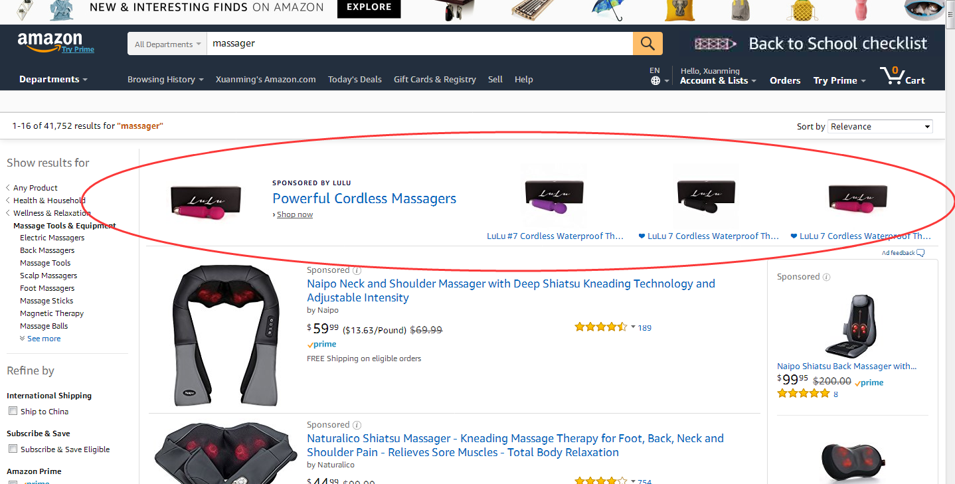Click info icon in right sidebar Sponsored label

coord(826,277)
